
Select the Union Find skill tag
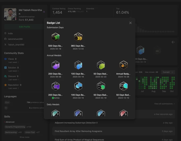tap(30, 132)
